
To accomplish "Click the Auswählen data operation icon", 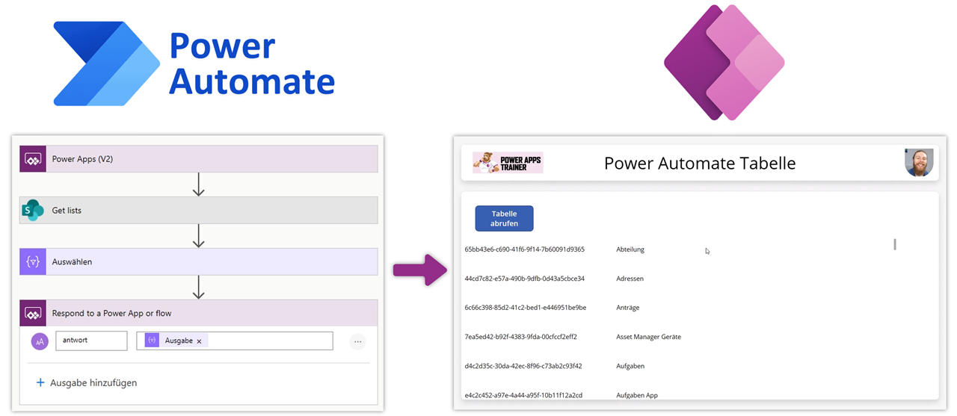I will tap(33, 262).
